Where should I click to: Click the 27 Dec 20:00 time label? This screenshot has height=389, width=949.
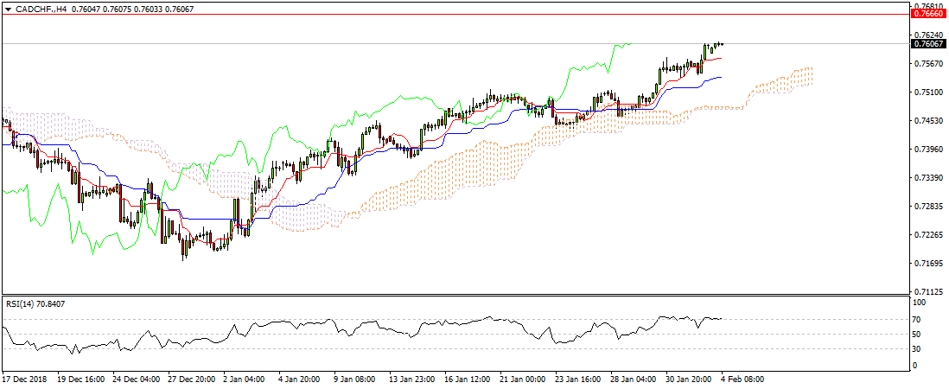(x=192, y=379)
